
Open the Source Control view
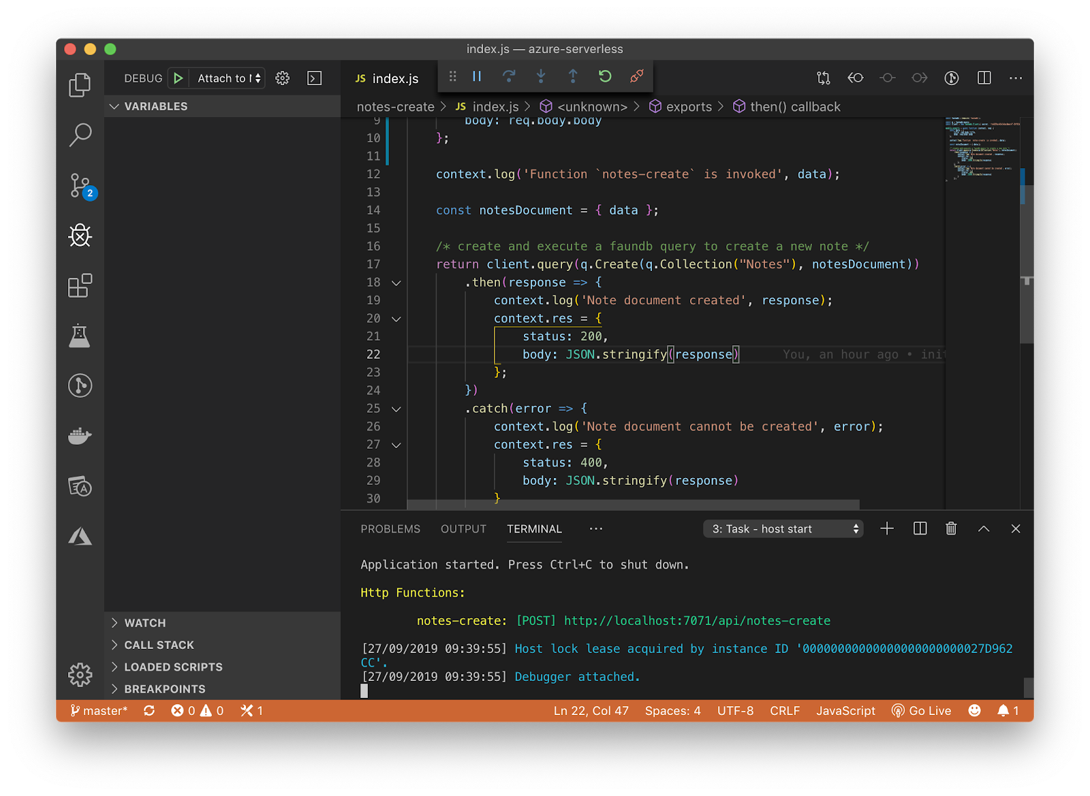point(80,185)
